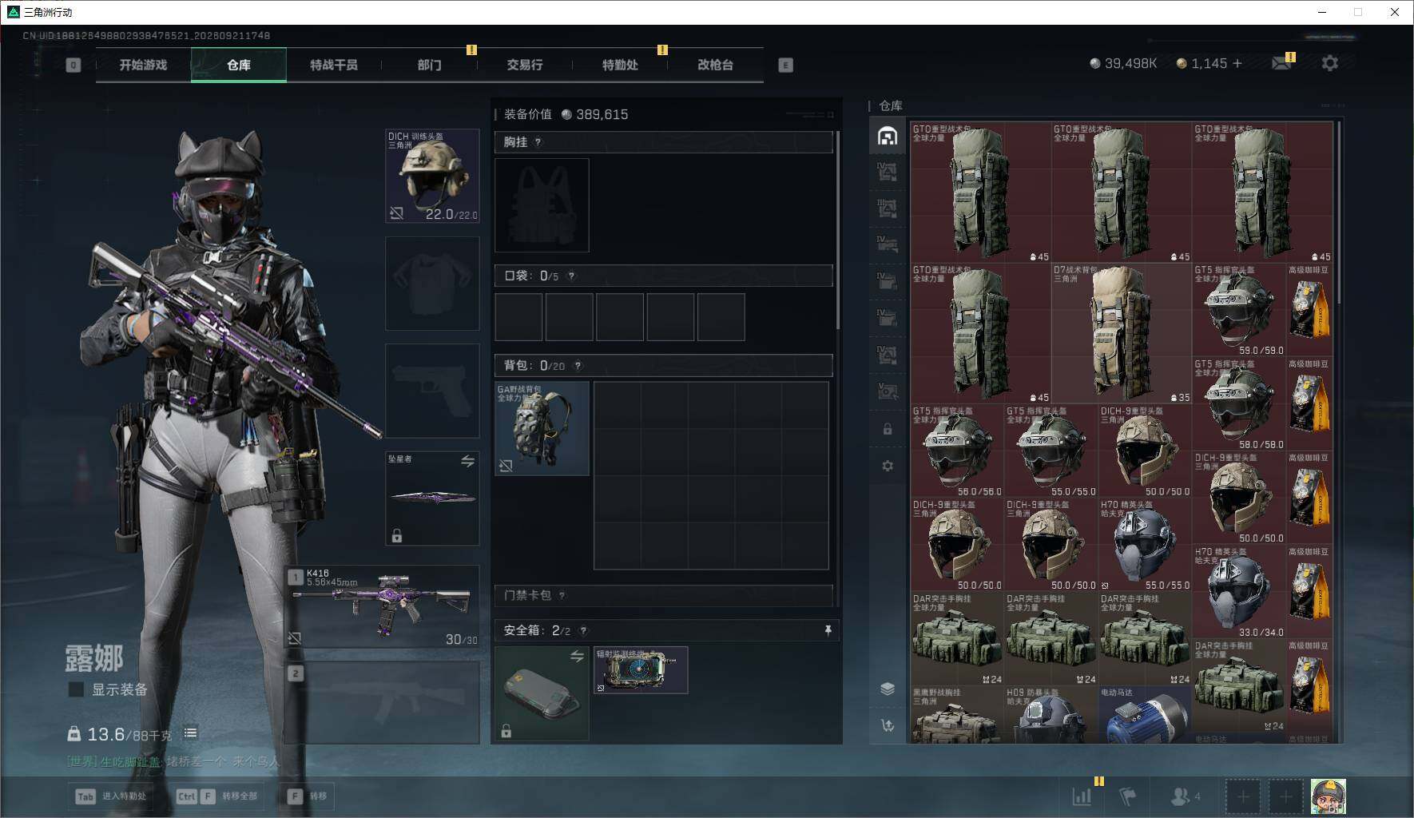Click the E next tab key button

pyautogui.click(x=785, y=65)
